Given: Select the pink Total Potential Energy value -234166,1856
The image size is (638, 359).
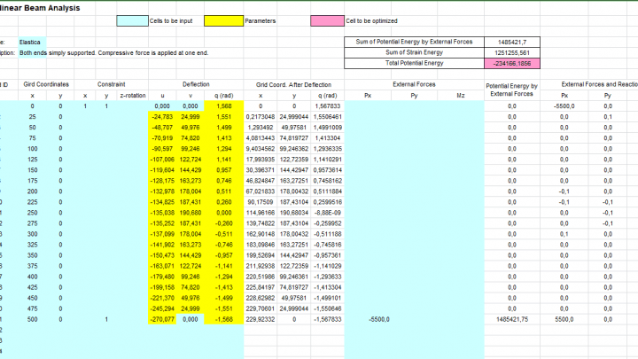Looking at the screenshot, I should click(512, 63).
